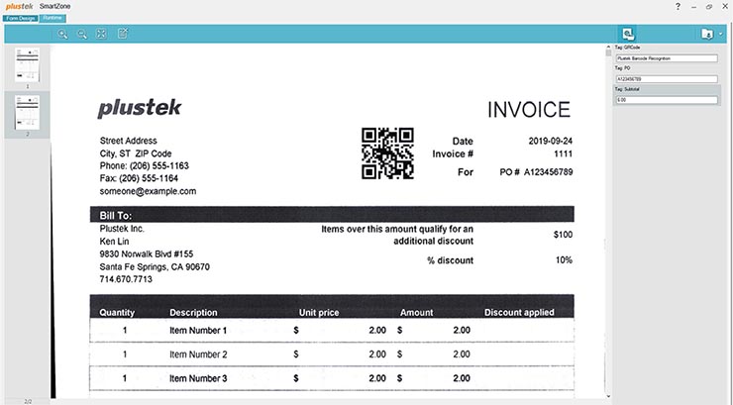733x405 pixels.
Task: Open the help question mark
Action: pyautogui.click(x=678, y=6)
